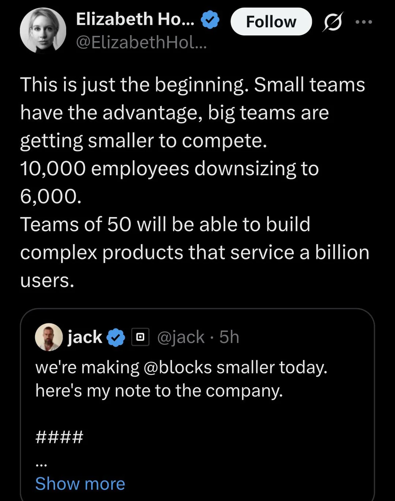Click the Elizabeth Ho... display name
Image resolution: width=395 pixels, height=501 pixels.
point(135,19)
